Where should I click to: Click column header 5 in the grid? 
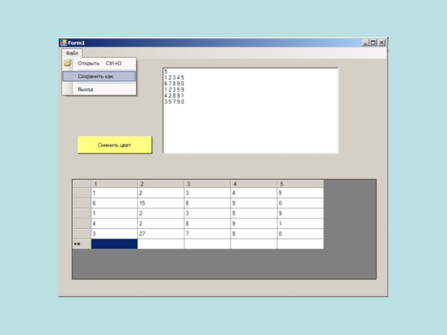tap(300, 184)
